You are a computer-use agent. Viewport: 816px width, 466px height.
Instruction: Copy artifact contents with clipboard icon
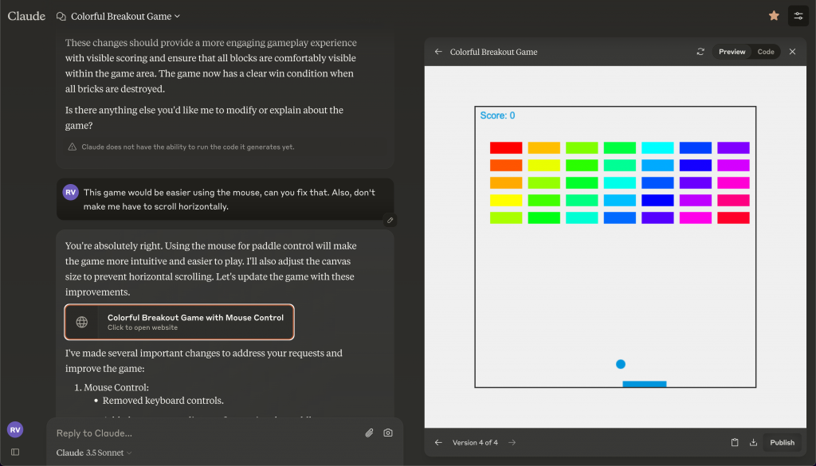(735, 443)
